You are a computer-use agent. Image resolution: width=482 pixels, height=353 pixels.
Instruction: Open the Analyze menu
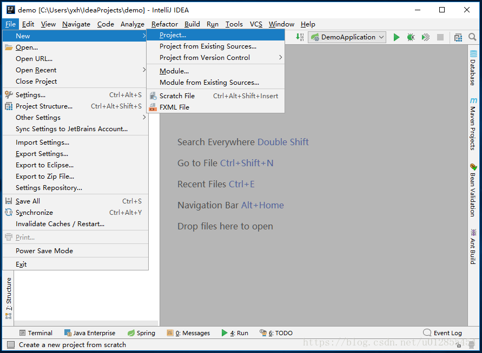coord(132,24)
